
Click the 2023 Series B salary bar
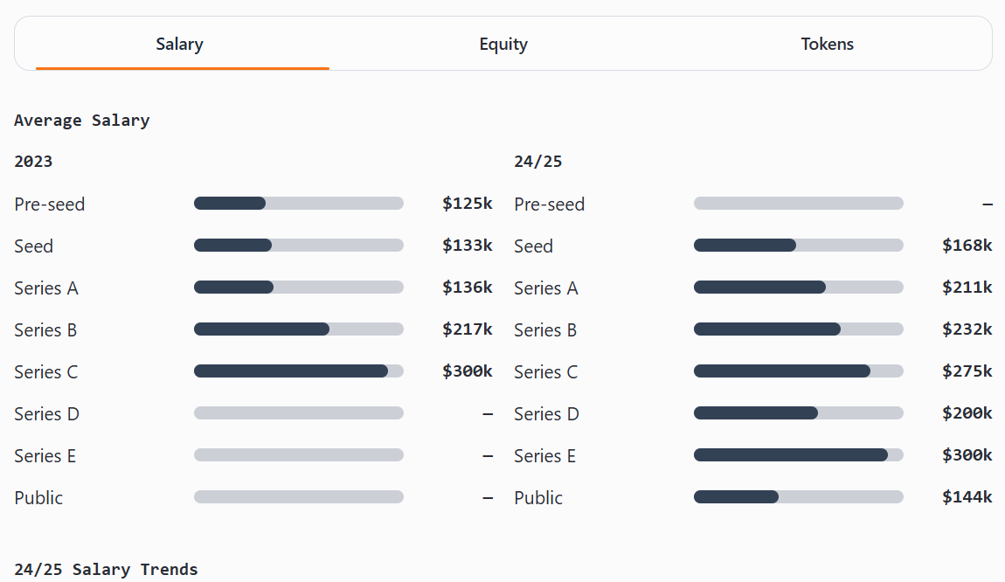298,329
